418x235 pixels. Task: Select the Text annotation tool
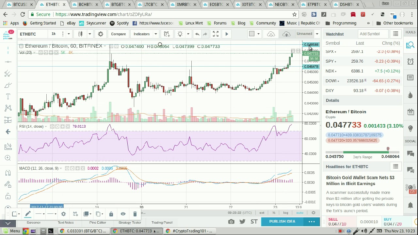(8, 97)
